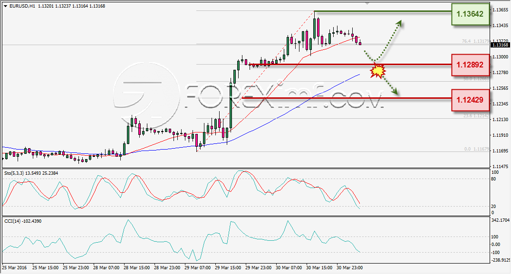Click the chart shift triangle marker at top
This screenshot has height=274, width=511.
click(367, 4)
